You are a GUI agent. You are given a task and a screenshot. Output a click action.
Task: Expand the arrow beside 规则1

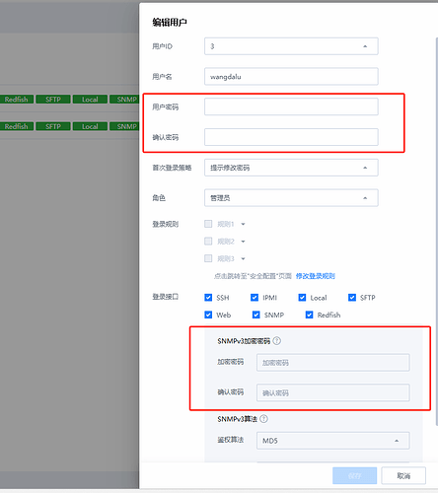point(243,224)
